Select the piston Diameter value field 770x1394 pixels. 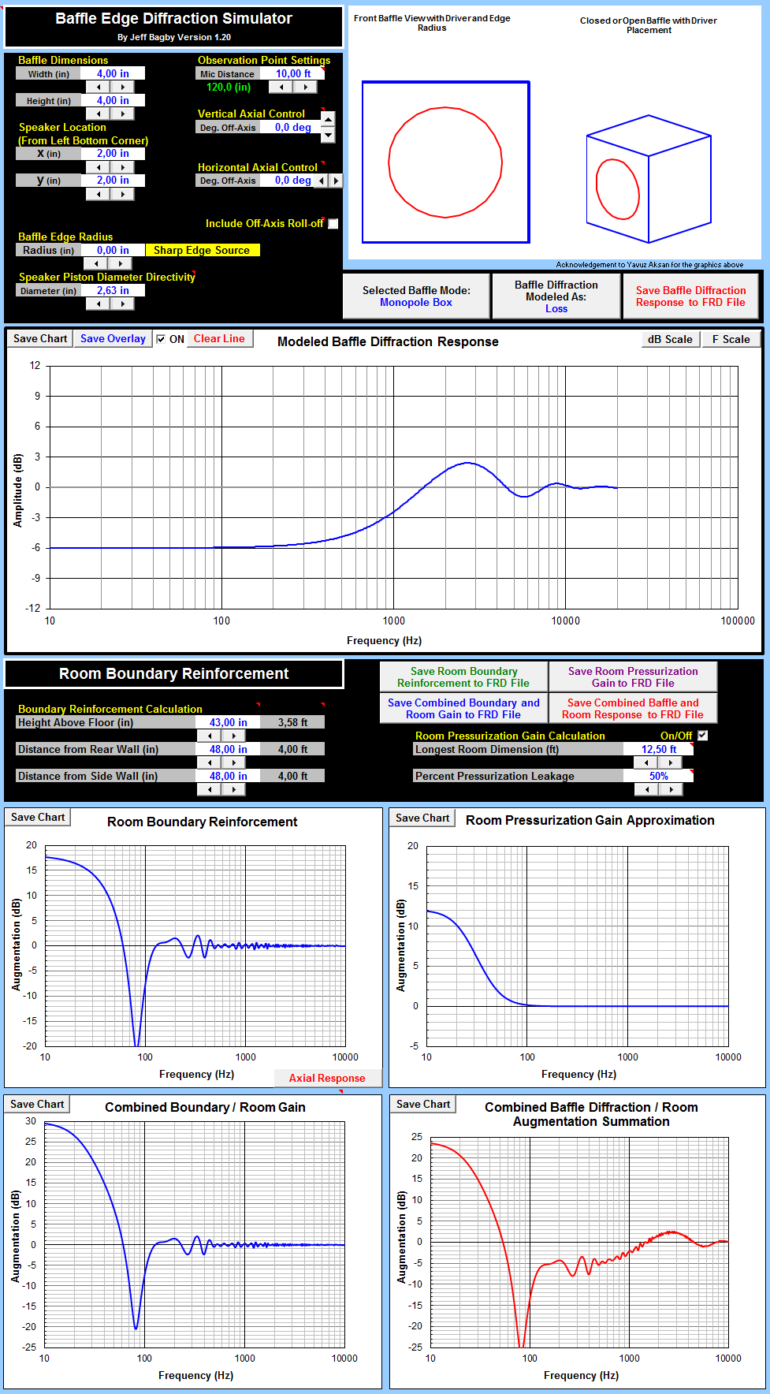113,290
